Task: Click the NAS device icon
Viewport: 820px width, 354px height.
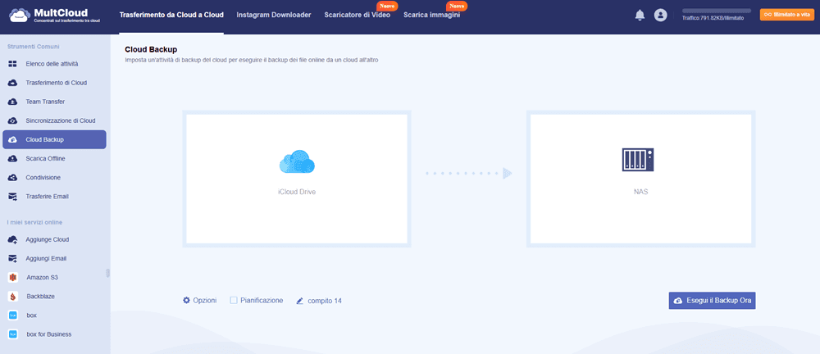Action: [x=638, y=160]
